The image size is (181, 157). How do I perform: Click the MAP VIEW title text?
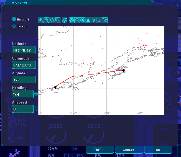[19, 3]
